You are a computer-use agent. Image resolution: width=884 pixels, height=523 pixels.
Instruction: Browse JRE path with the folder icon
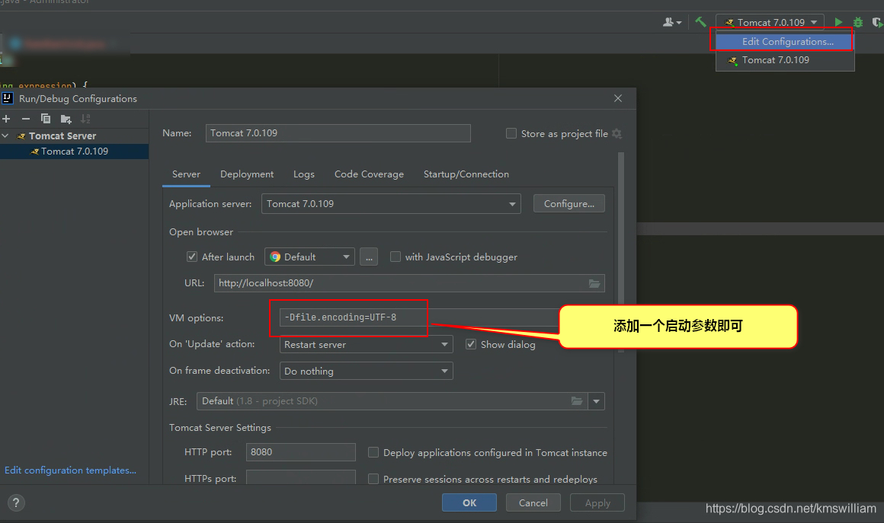577,401
